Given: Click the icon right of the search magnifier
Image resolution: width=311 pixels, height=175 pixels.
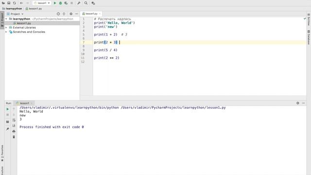Looking at the screenshot, I should 93,3.
